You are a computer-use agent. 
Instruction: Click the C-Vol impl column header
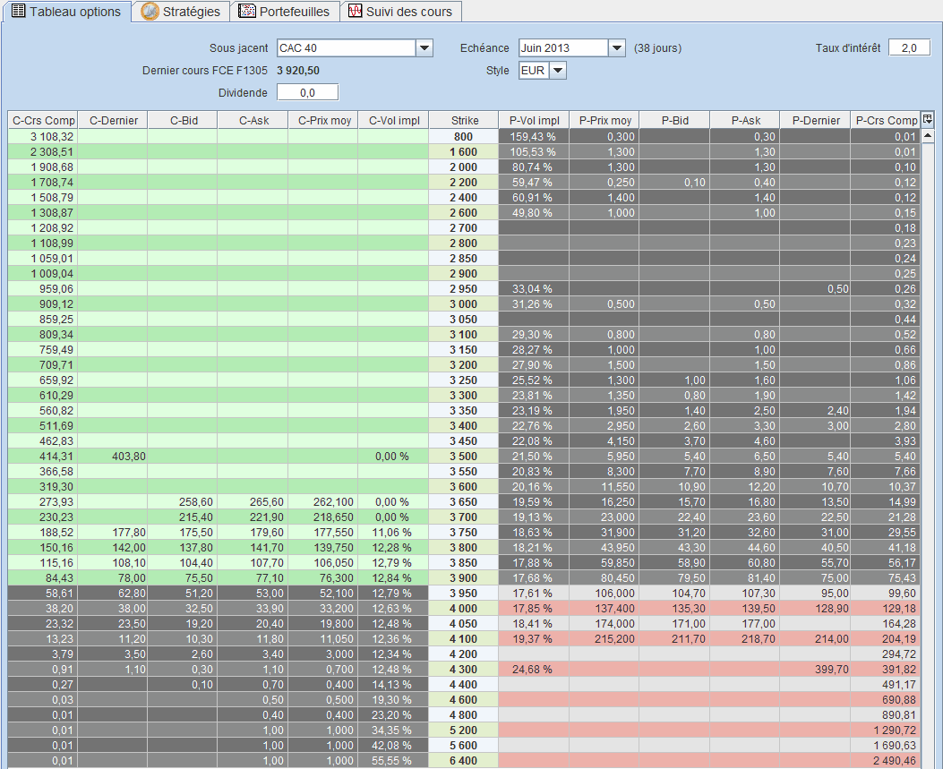coord(393,120)
